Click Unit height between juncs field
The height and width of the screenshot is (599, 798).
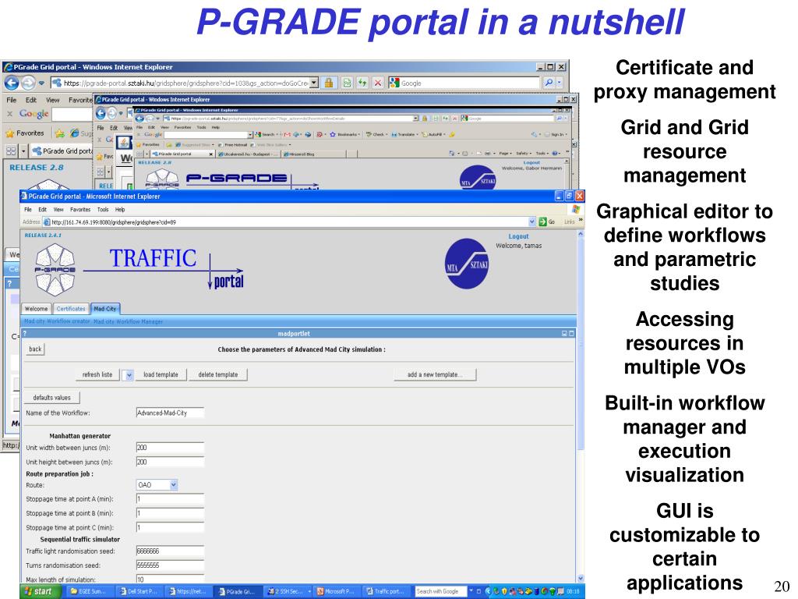[170, 462]
